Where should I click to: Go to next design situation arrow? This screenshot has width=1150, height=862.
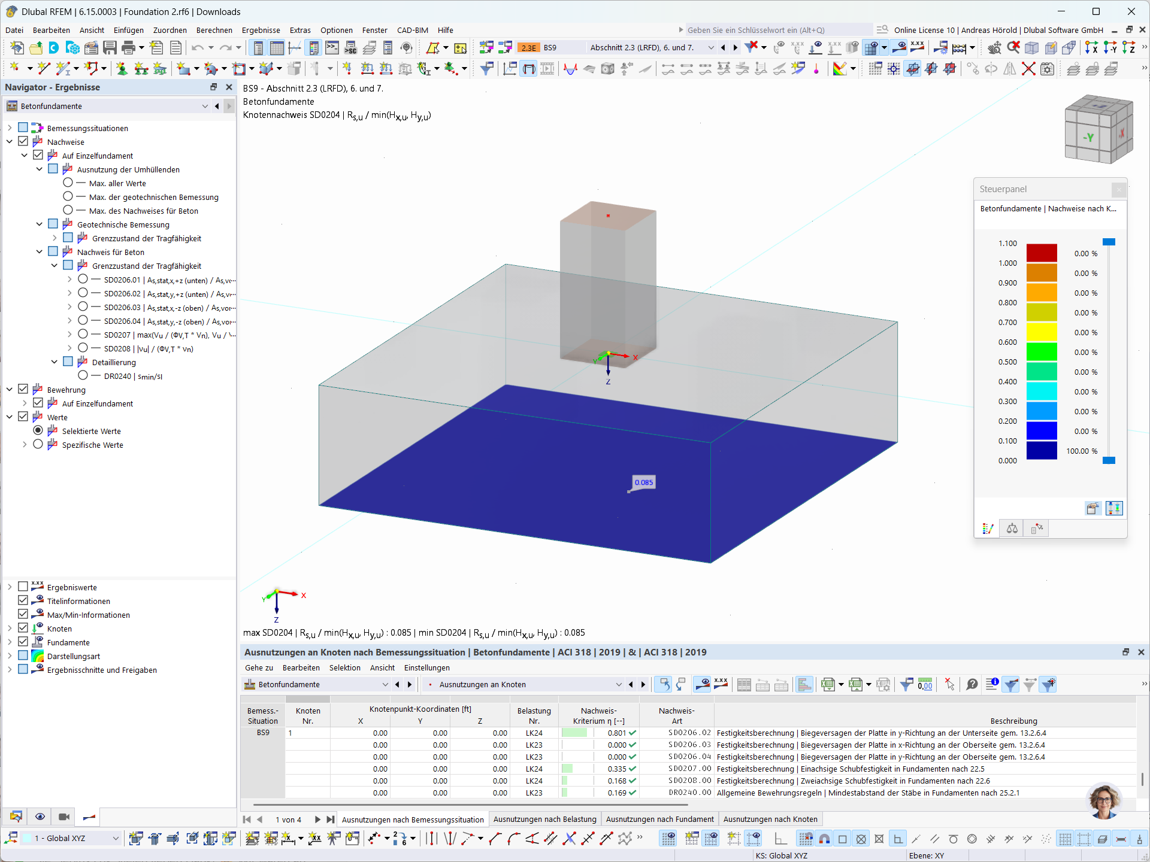[736, 48]
